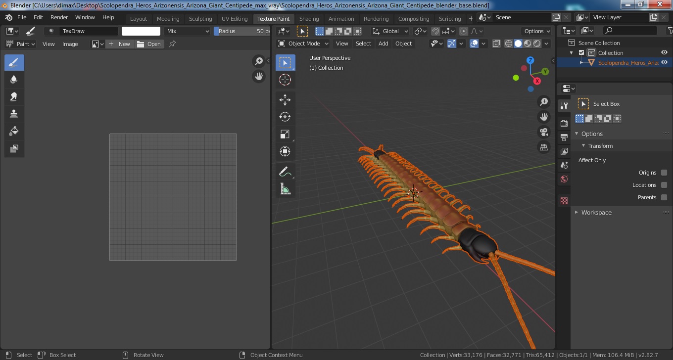Expand the Workspace panel

(596, 212)
